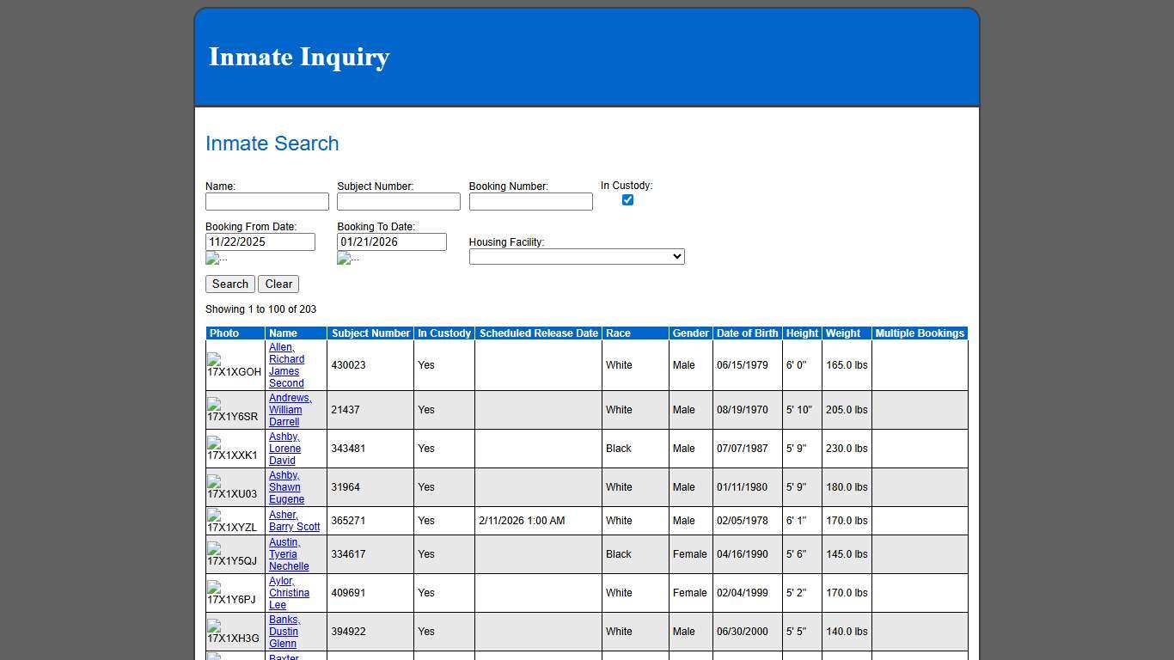Uncheck the In Custody checkbox

627,199
